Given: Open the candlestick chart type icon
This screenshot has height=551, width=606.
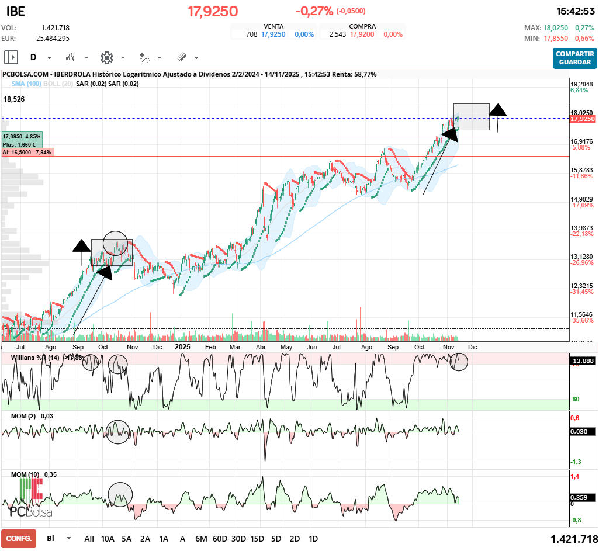Looking at the screenshot, I should pyautogui.click(x=71, y=57).
